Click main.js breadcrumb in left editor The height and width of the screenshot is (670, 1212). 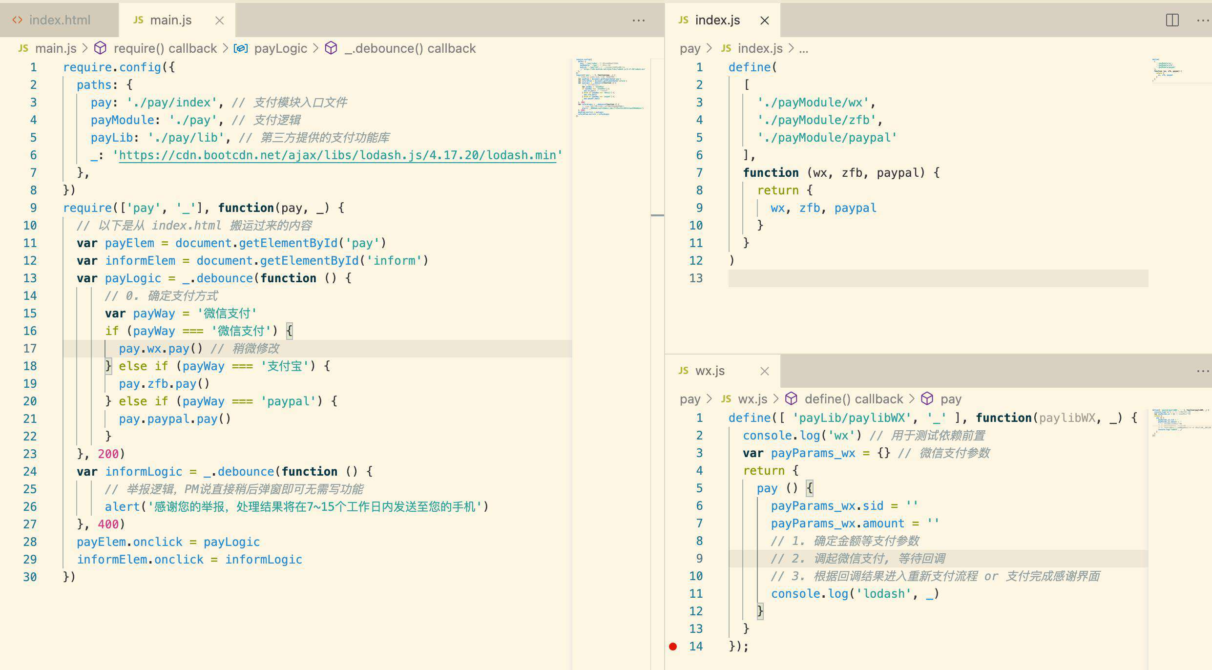click(x=56, y=48)
